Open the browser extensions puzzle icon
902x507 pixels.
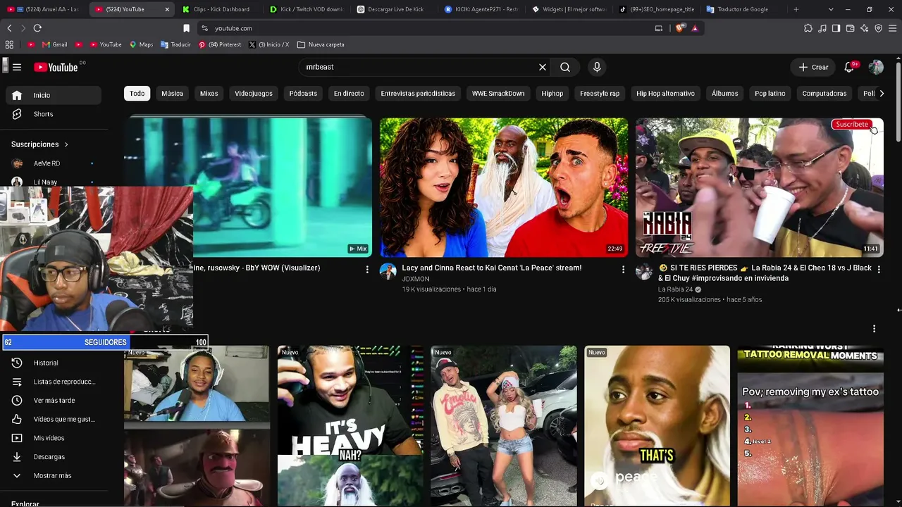tap(808, 28)
